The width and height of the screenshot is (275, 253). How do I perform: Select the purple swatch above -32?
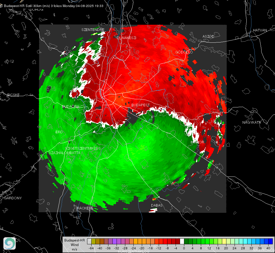[115, 241]
